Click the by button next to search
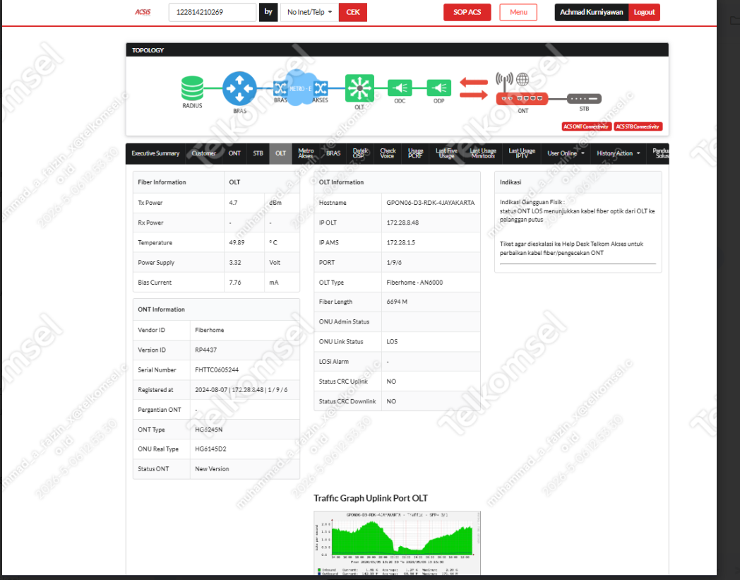The width and height of the screenshot is (740, 580). (x=268, y=12)
